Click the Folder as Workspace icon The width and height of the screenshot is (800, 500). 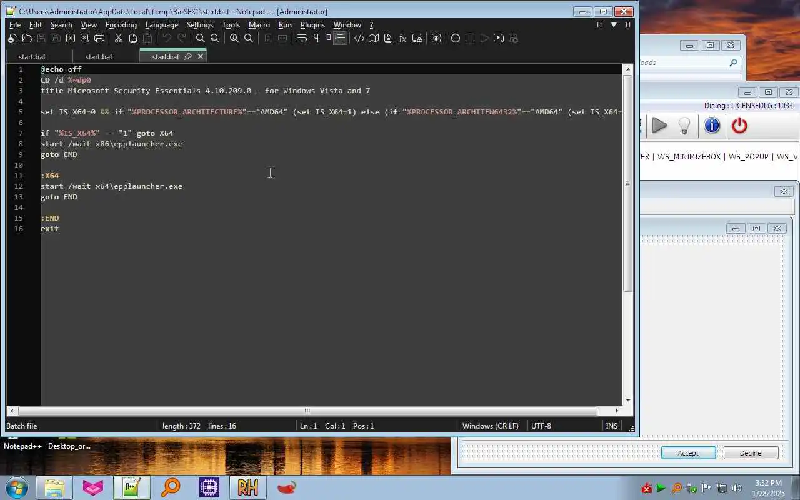(417, 38)
